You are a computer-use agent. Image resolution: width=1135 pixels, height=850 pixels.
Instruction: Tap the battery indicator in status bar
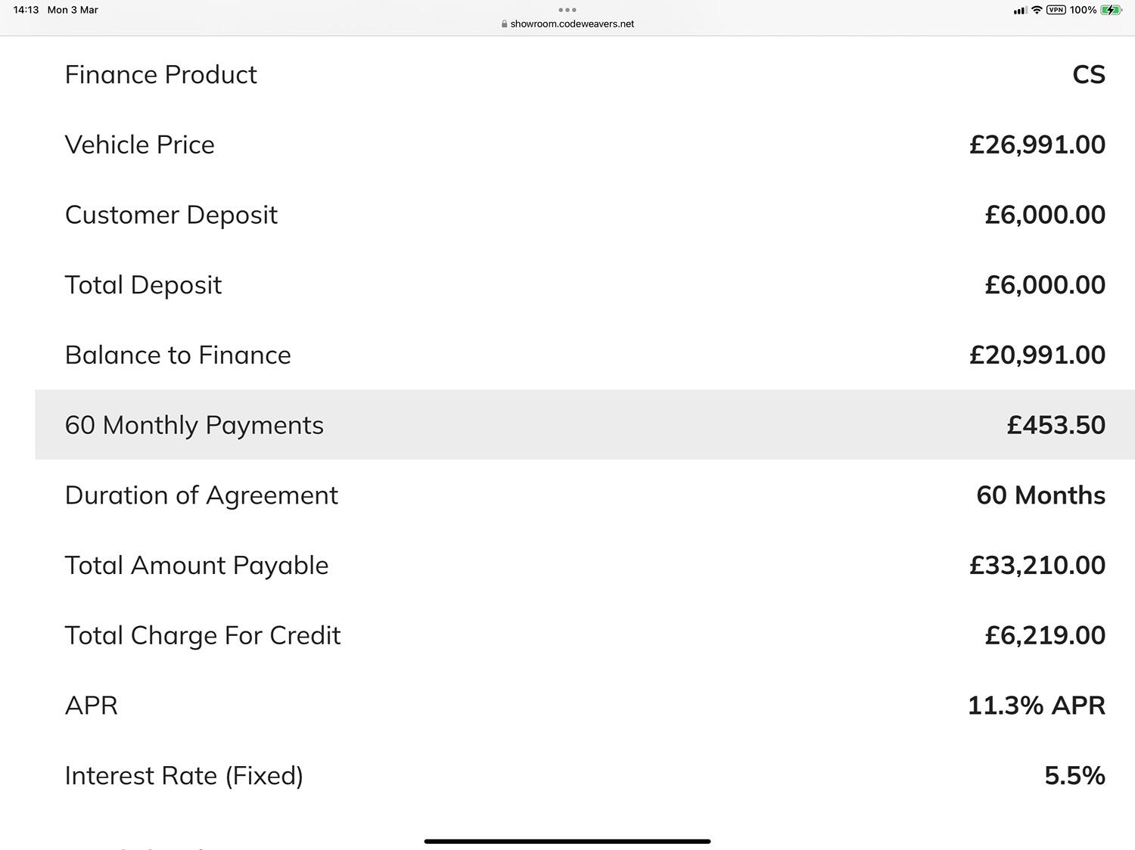tap(1111, 10)
